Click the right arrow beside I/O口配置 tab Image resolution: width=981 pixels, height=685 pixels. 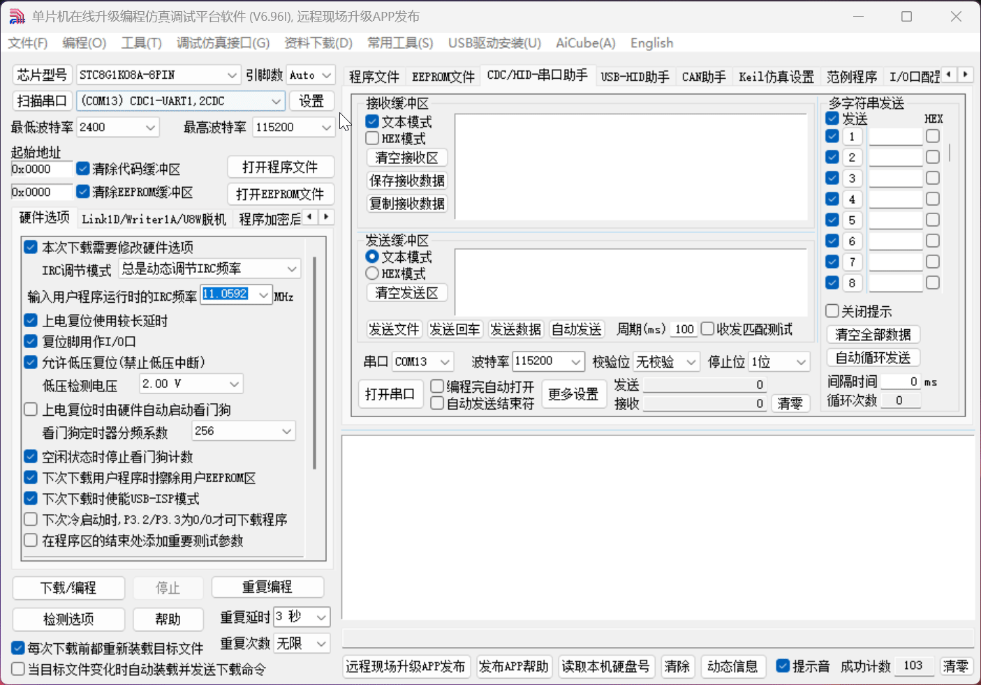[966, 74]
